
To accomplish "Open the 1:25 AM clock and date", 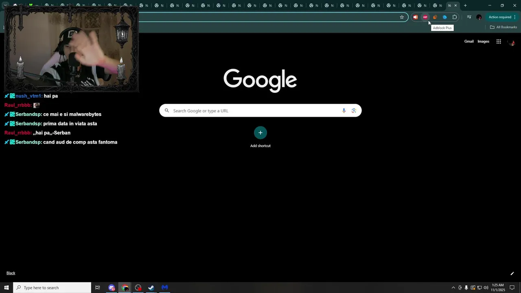I will pos(498,288).
